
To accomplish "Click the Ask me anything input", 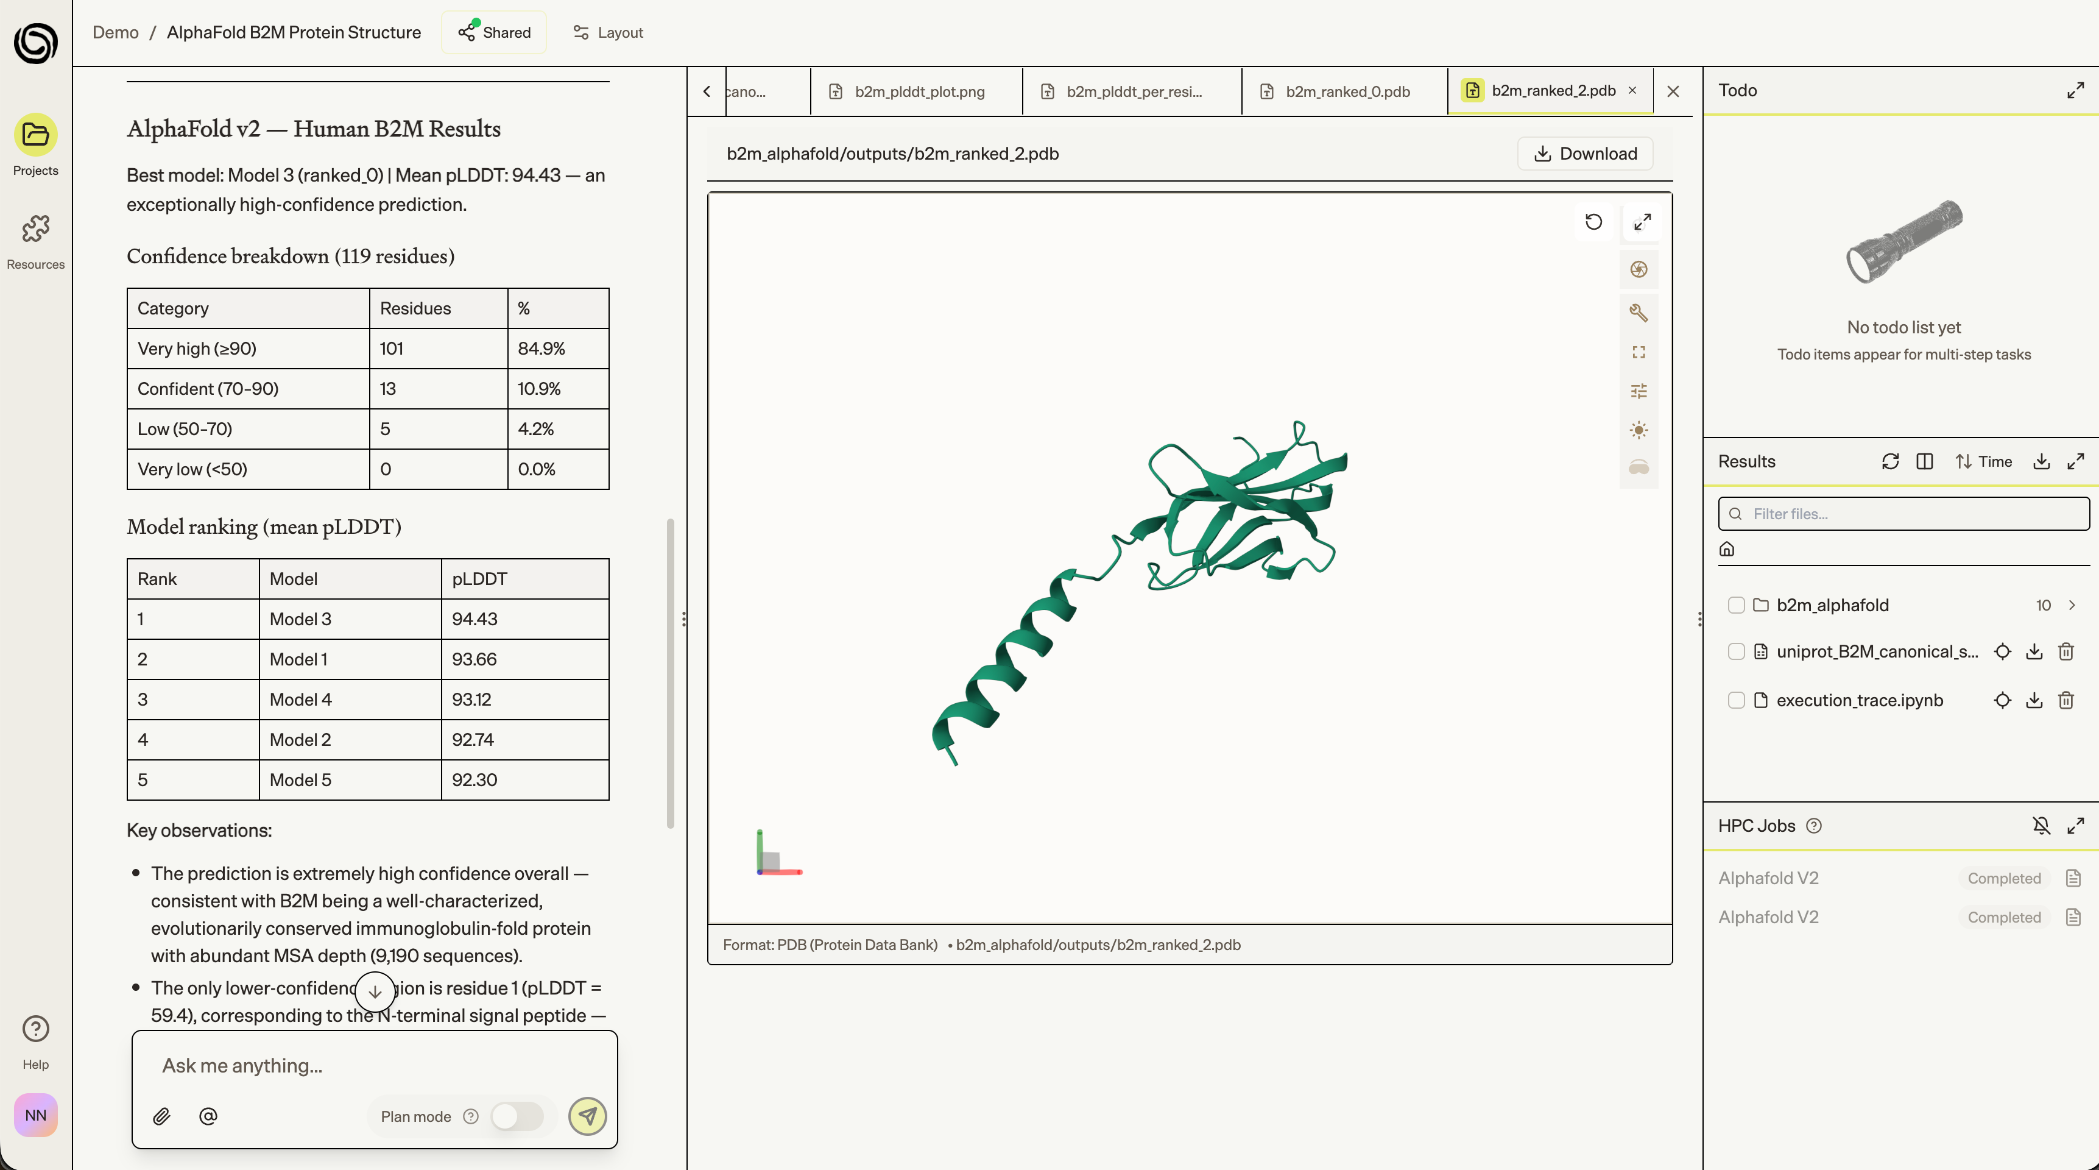I will tap(375, 1065).
